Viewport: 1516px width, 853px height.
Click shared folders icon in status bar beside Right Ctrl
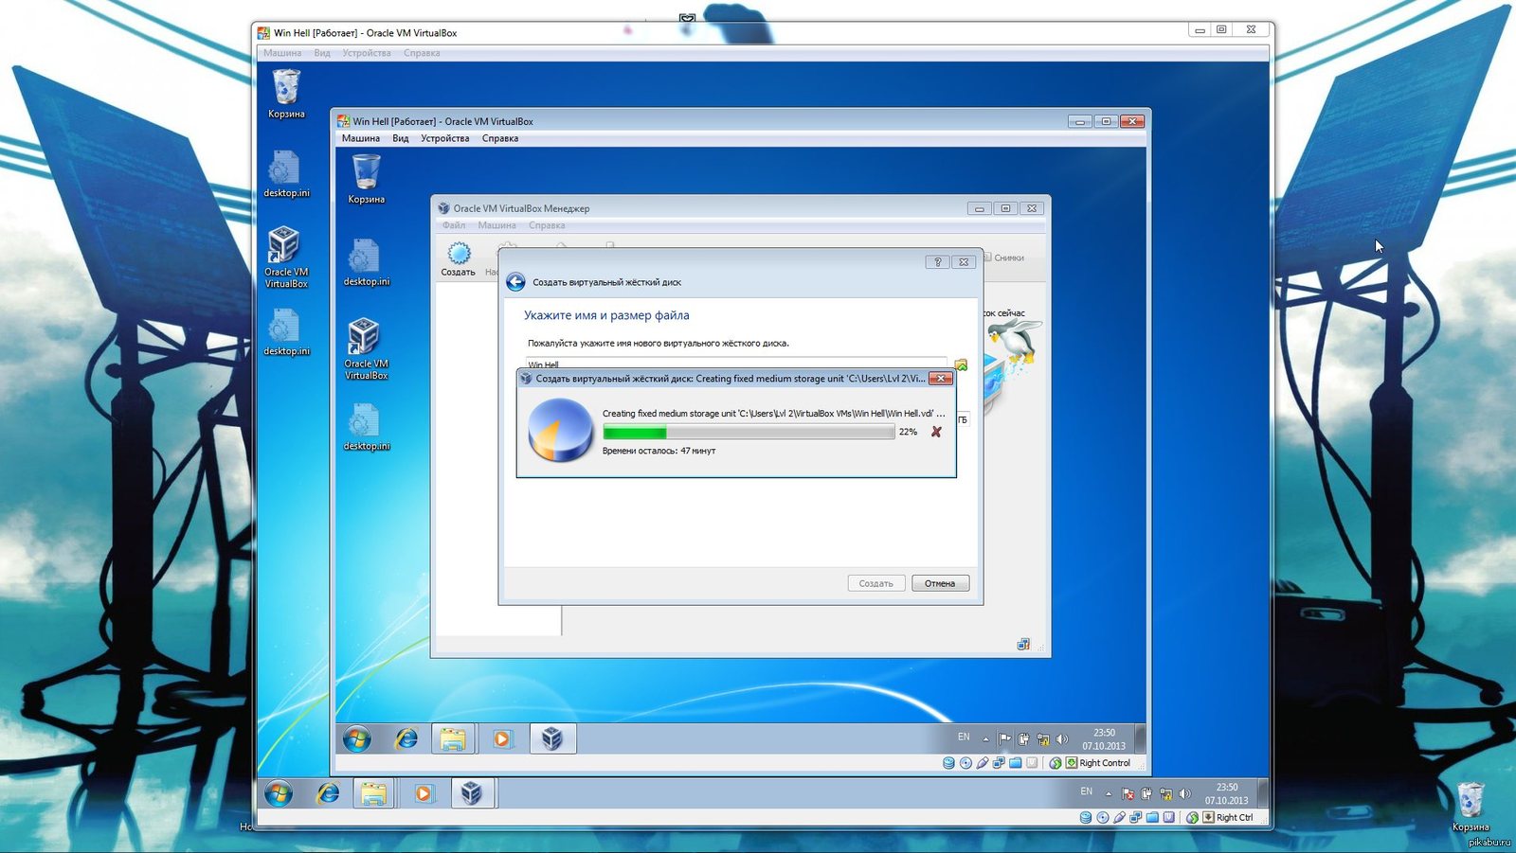(x=1152, y=817)
